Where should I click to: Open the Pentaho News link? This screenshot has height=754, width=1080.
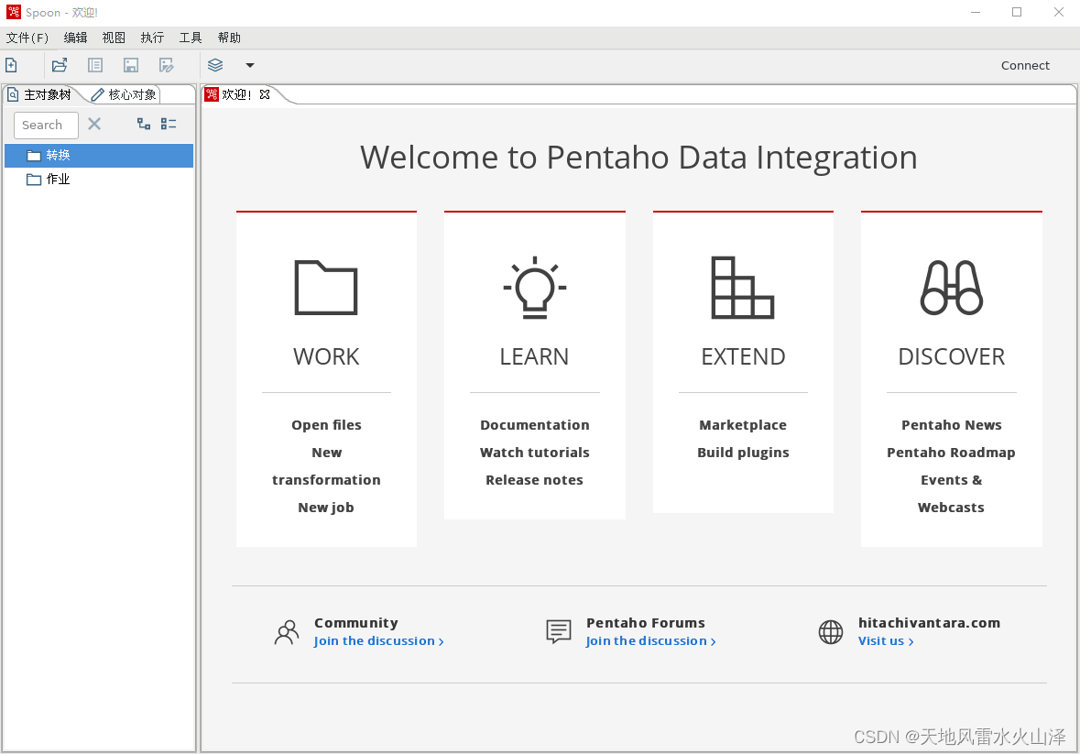[951, 425]
